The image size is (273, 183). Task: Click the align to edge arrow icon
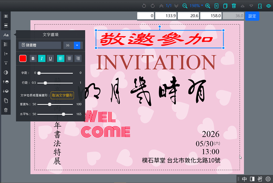(x=6, y=54)
